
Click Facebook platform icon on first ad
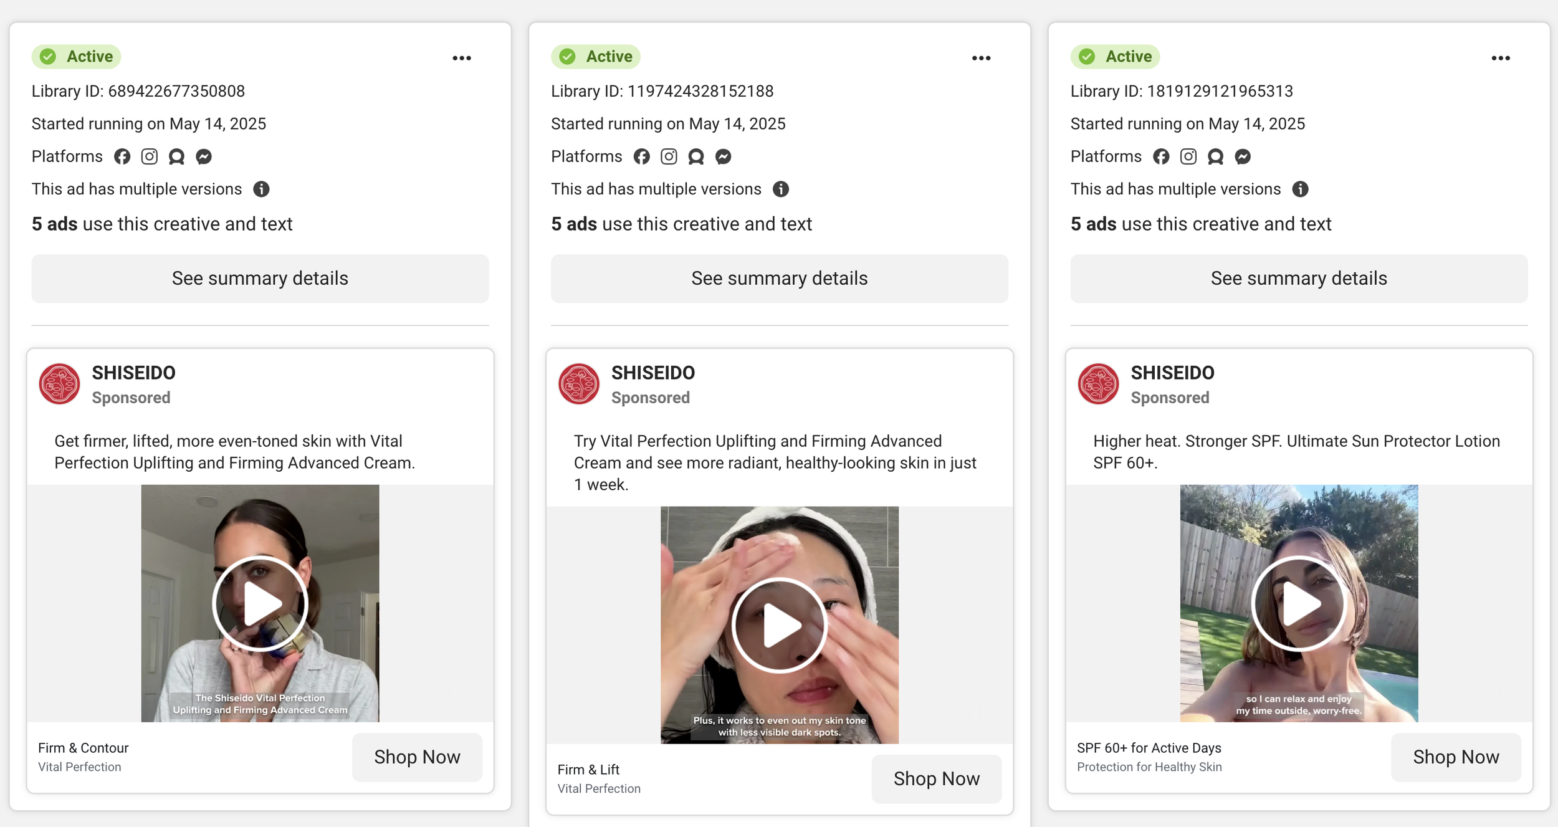point(122,156)
